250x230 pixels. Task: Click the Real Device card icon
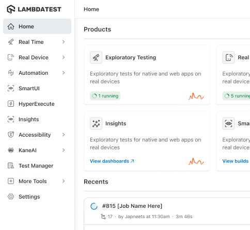coord(228,57)
